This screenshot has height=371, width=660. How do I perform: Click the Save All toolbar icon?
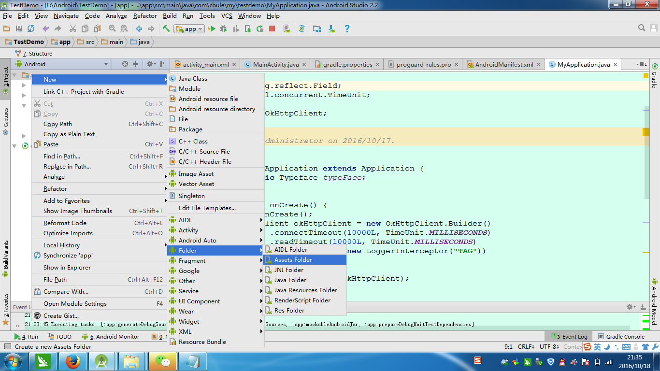coord(19,29)
